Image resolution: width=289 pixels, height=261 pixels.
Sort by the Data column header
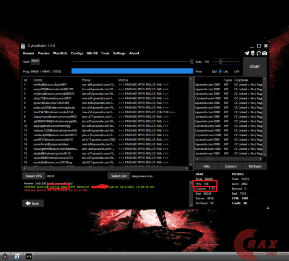click(x=38, y=80)
